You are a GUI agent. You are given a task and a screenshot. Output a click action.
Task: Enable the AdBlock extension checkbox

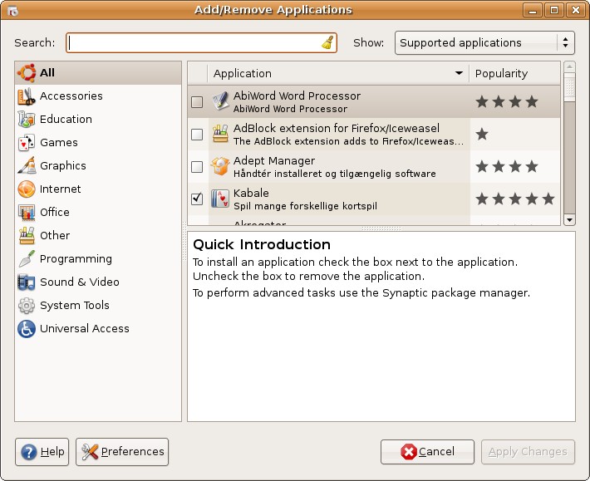[197, 135]
